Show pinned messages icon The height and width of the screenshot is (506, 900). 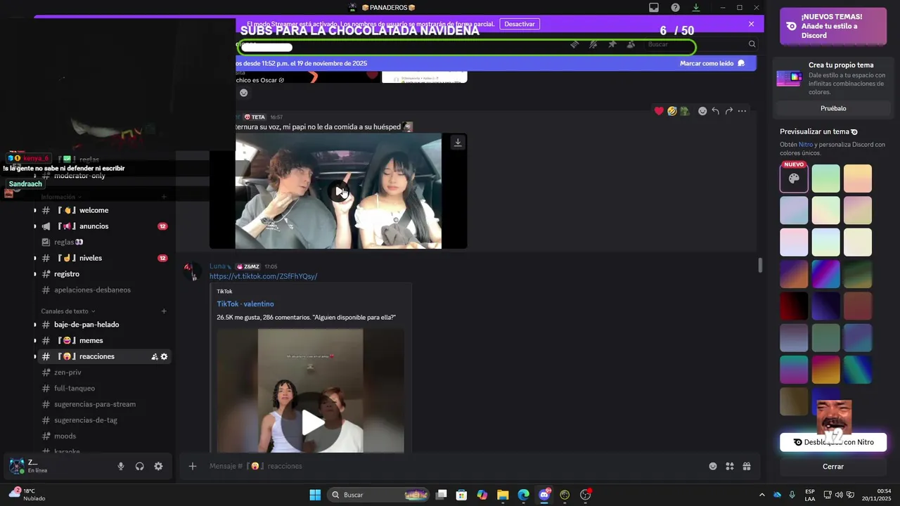(x=612, y=44)
